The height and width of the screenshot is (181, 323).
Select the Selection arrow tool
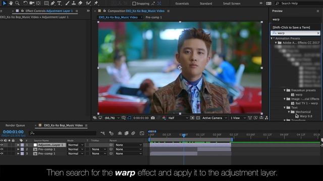coord(5,3)
